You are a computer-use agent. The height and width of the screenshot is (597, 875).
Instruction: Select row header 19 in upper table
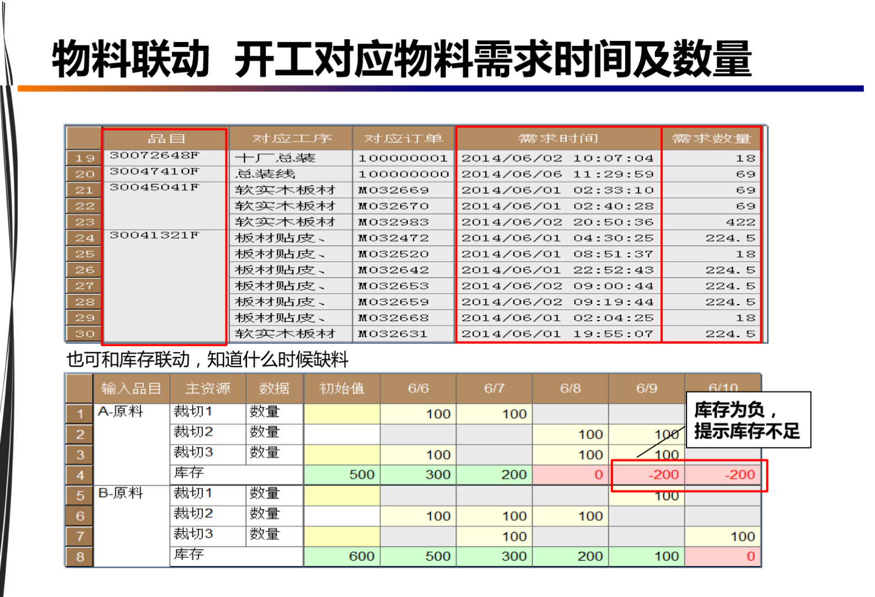click(84, 158)
